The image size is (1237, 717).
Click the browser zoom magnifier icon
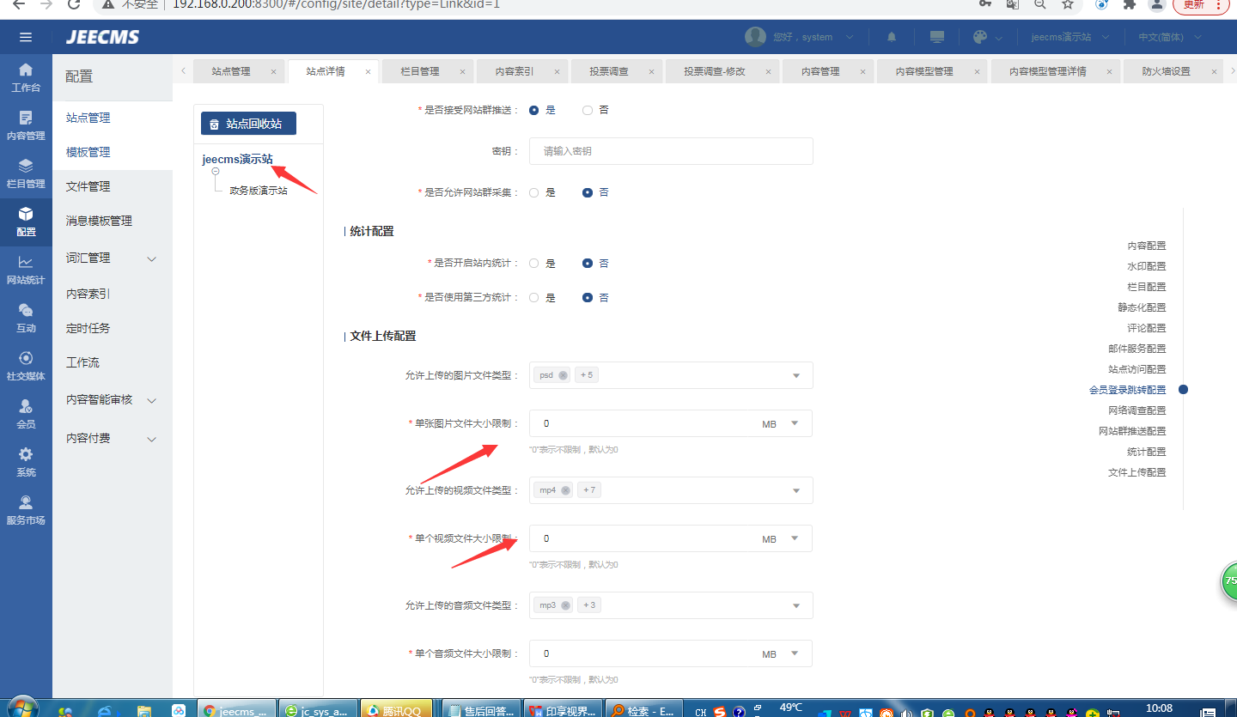(x=1040, y=4)
